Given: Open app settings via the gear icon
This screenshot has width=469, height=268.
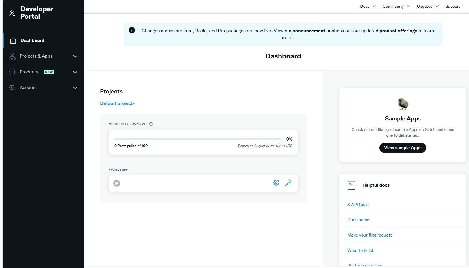Looking at the screenshot, I should point(277,183).
